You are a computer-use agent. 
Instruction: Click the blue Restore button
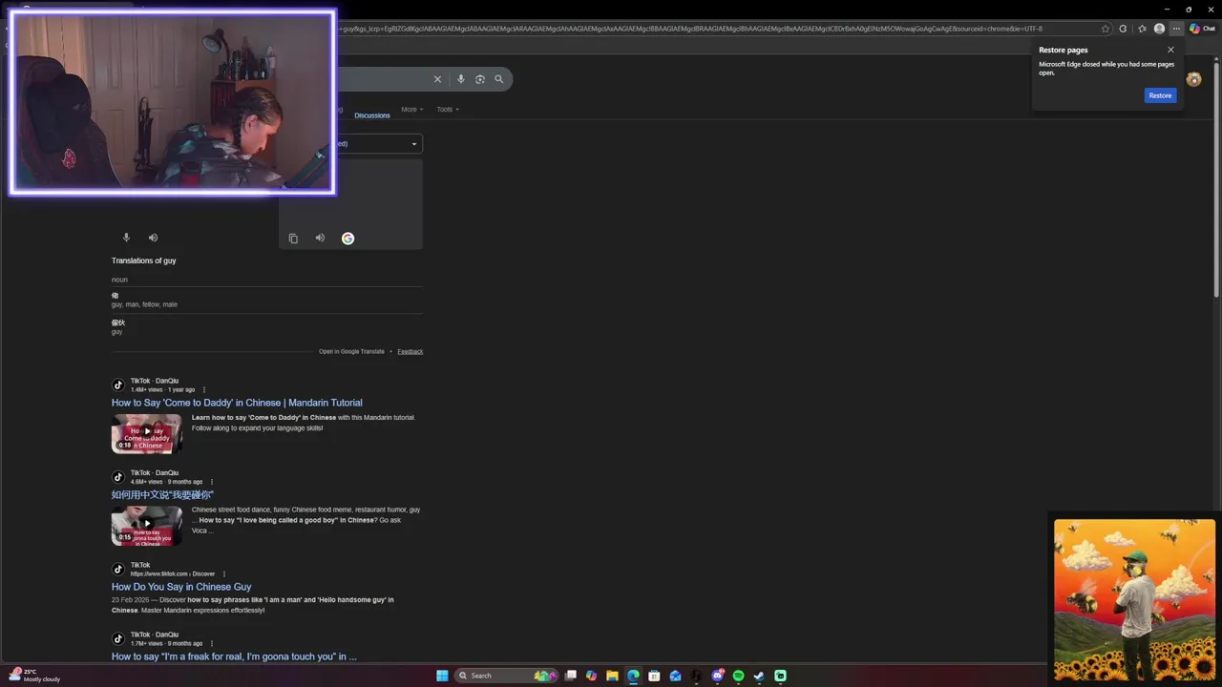tap(1160, 95)
